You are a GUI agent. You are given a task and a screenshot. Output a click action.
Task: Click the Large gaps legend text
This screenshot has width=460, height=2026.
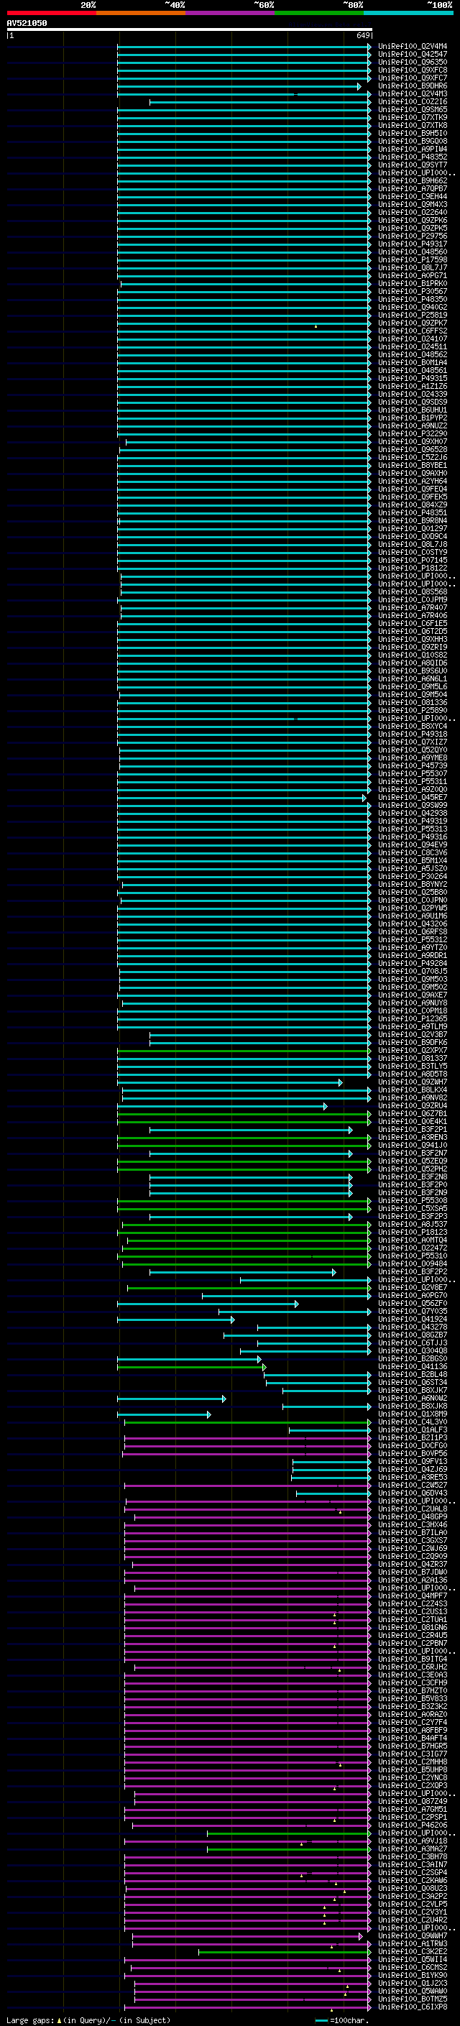click(30, 2020)
